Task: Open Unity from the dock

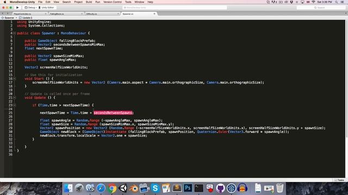Action: point(123,188)
